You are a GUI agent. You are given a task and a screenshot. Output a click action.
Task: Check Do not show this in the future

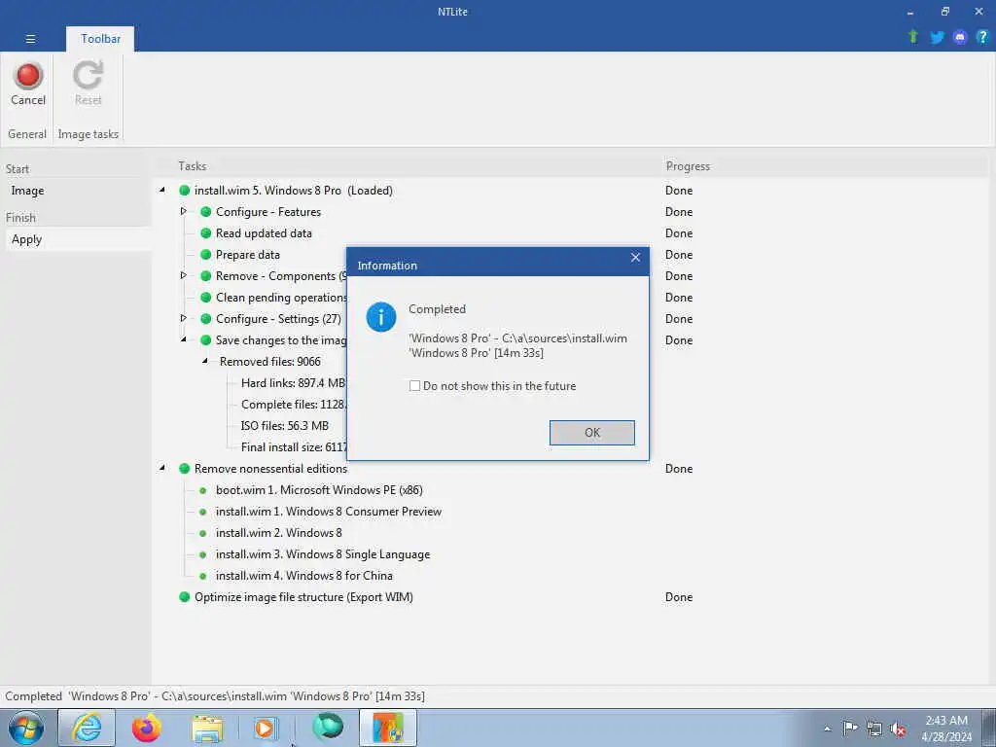click(414, 386)
